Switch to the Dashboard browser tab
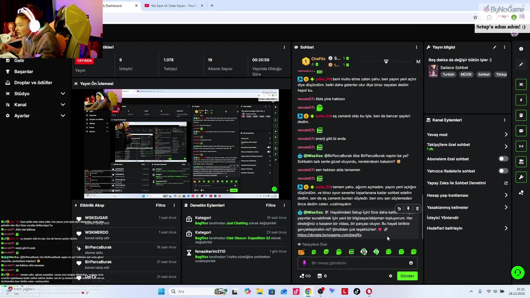 (118, 6)
